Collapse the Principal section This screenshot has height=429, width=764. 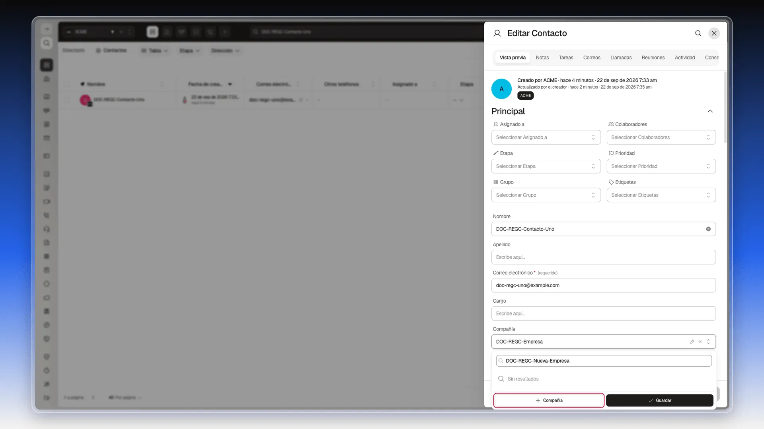(x=710, y=111)
